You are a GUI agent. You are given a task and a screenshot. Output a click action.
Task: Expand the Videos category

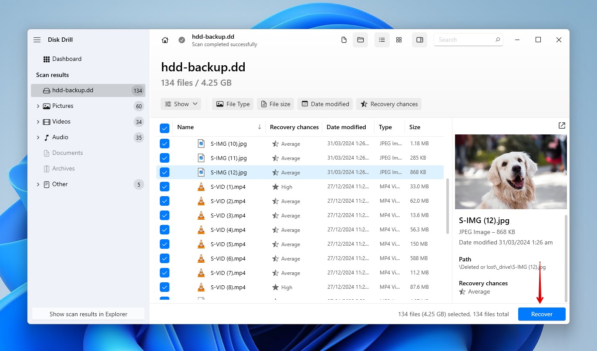[x=38, y=121]
